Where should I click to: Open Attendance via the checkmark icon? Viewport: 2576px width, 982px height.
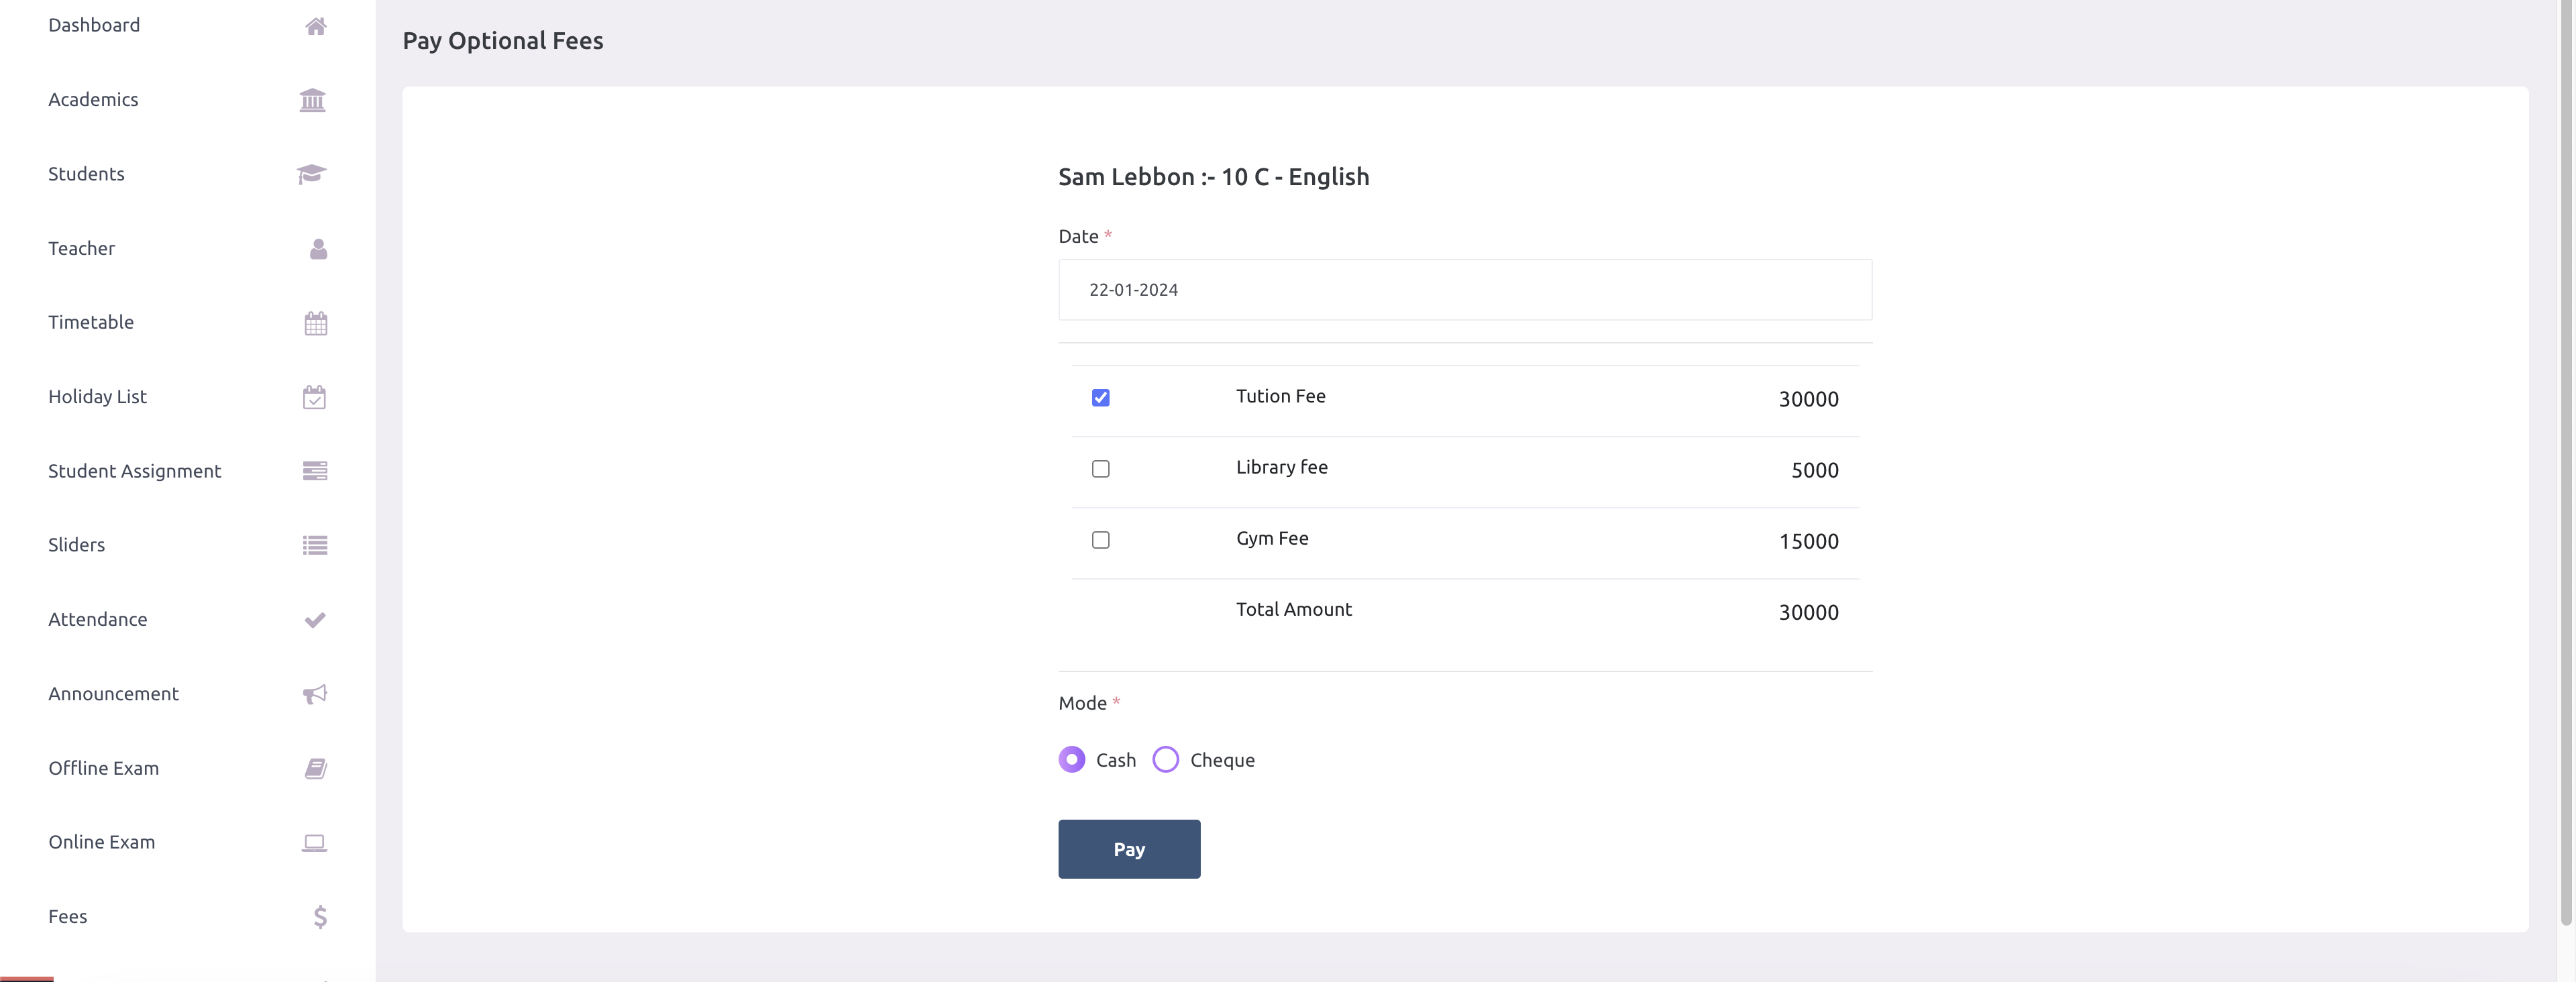click(x=314, y=620)
